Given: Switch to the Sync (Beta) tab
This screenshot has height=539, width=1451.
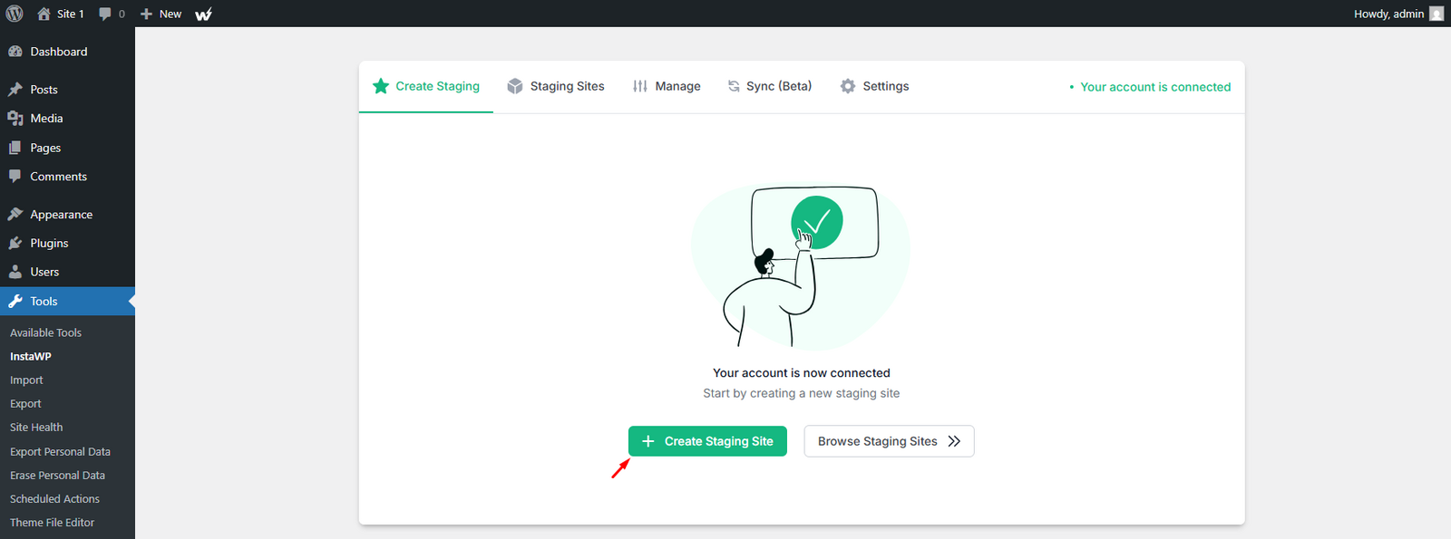Looking at the screenshot, I should (770, 86).
